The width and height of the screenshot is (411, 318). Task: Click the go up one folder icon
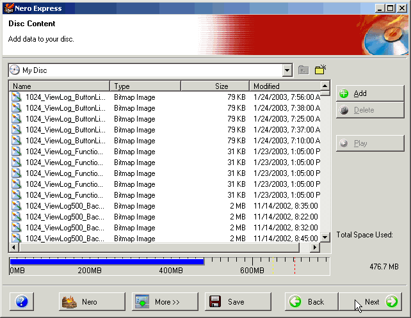click(303, 70)
